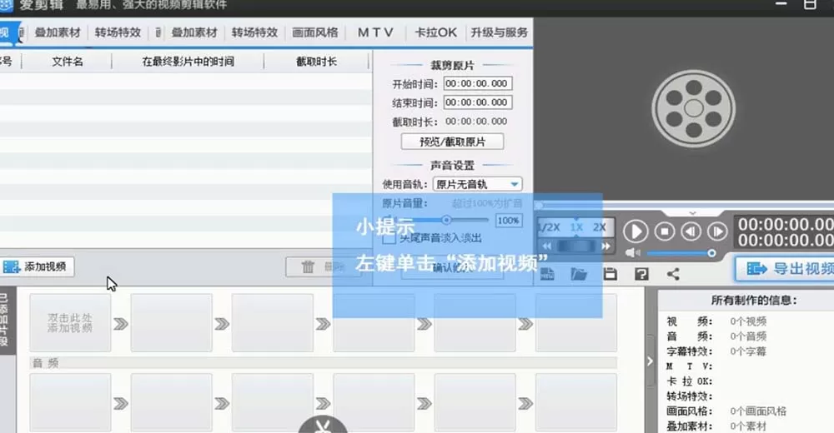
Task: Click the 音 频 track label
Action: (x=45, y=363)
